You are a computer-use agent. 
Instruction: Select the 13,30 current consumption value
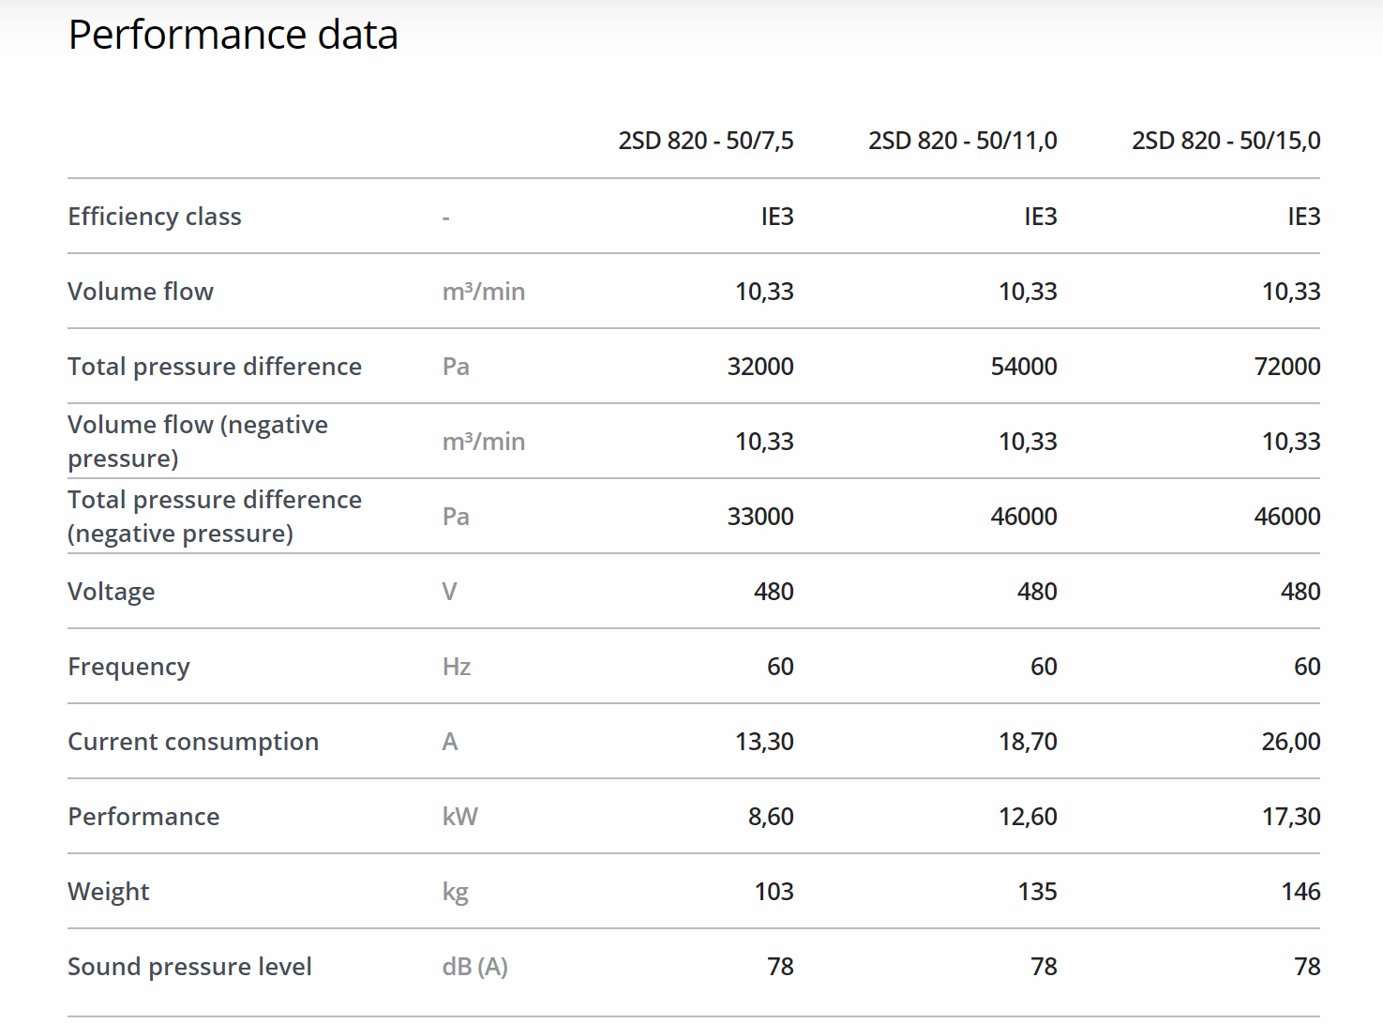(764, 742)
